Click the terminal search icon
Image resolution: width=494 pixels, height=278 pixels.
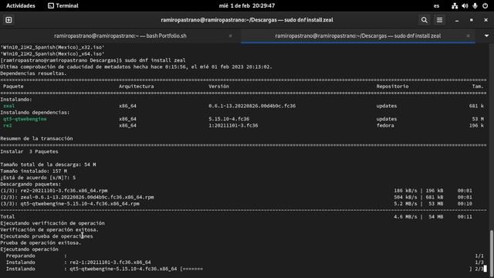[424, 20]
